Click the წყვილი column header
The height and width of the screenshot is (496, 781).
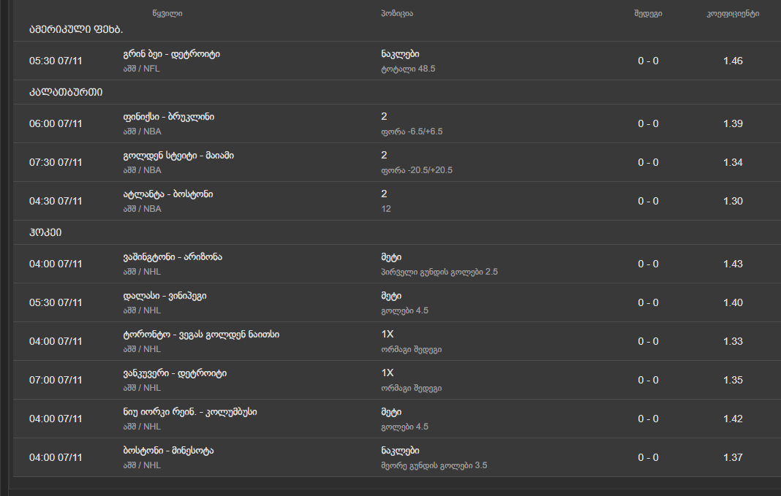[x=168, y=14]
